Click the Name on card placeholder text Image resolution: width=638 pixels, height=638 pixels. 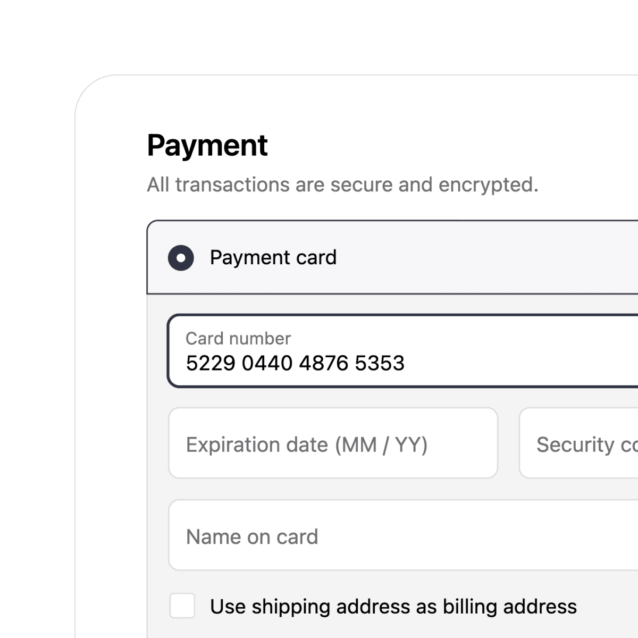pyautogui.click(x=251, y=536)
